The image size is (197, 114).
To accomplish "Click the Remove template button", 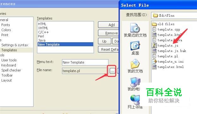I will [108, 33].
